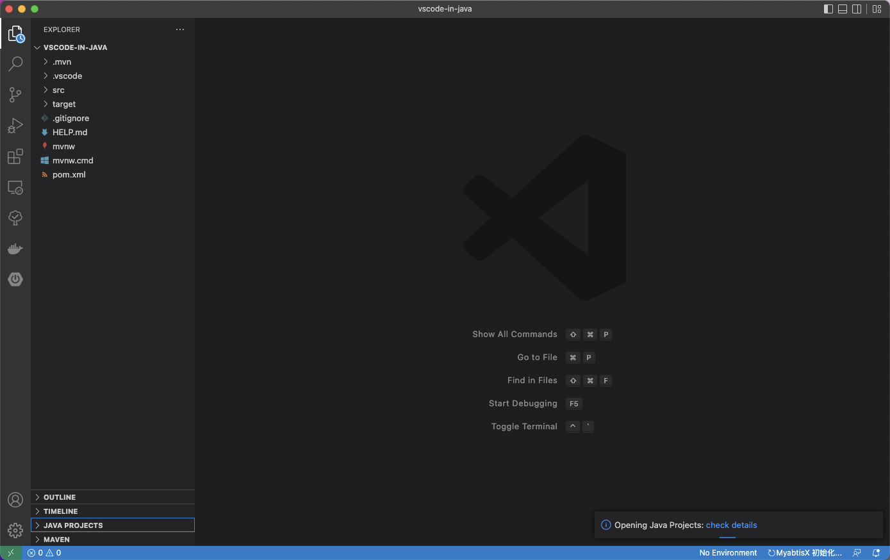
Task: Click the EXPLORER panel title
Action: click(62, 29)
